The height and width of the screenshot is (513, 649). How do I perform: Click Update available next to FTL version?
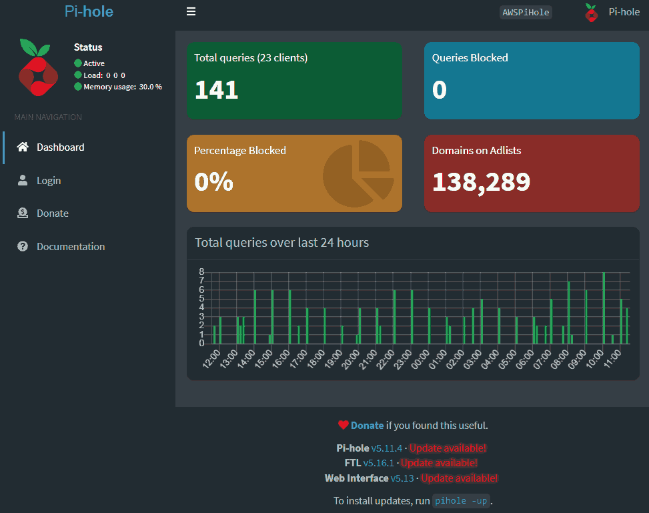click(439, 463)
